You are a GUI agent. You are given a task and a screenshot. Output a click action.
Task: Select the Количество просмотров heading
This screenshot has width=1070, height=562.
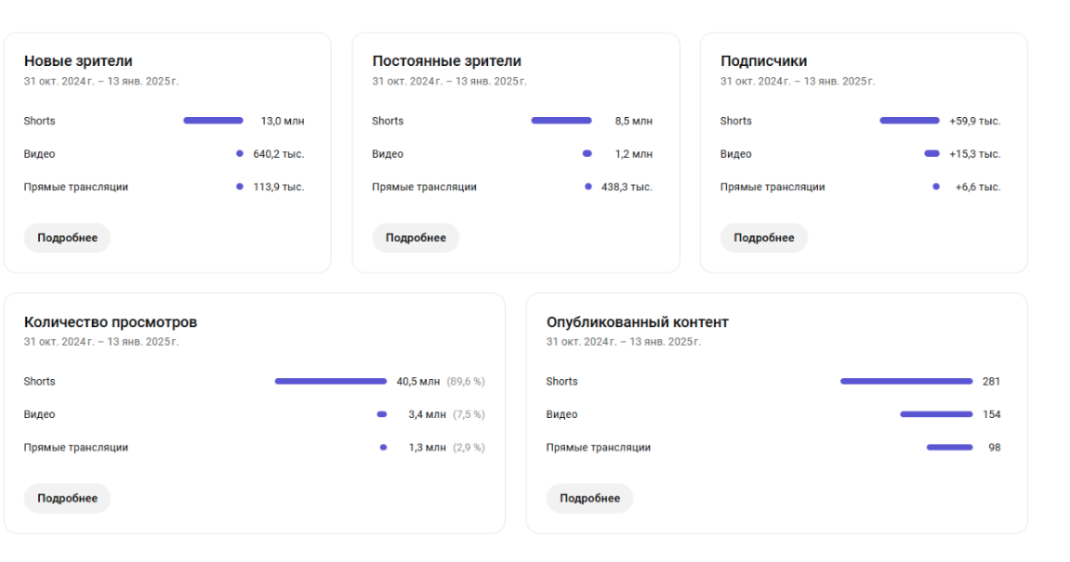coord(111,322)
